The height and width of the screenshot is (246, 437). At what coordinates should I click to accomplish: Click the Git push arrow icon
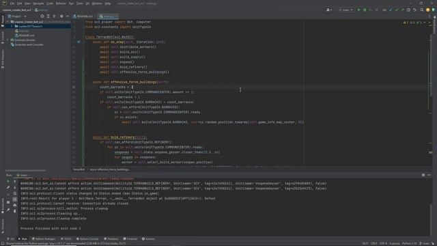pyautogui.click(x=402, y=10)
